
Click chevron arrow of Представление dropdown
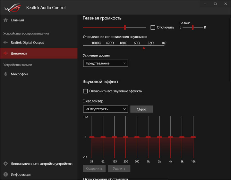(x=124, y=63)
